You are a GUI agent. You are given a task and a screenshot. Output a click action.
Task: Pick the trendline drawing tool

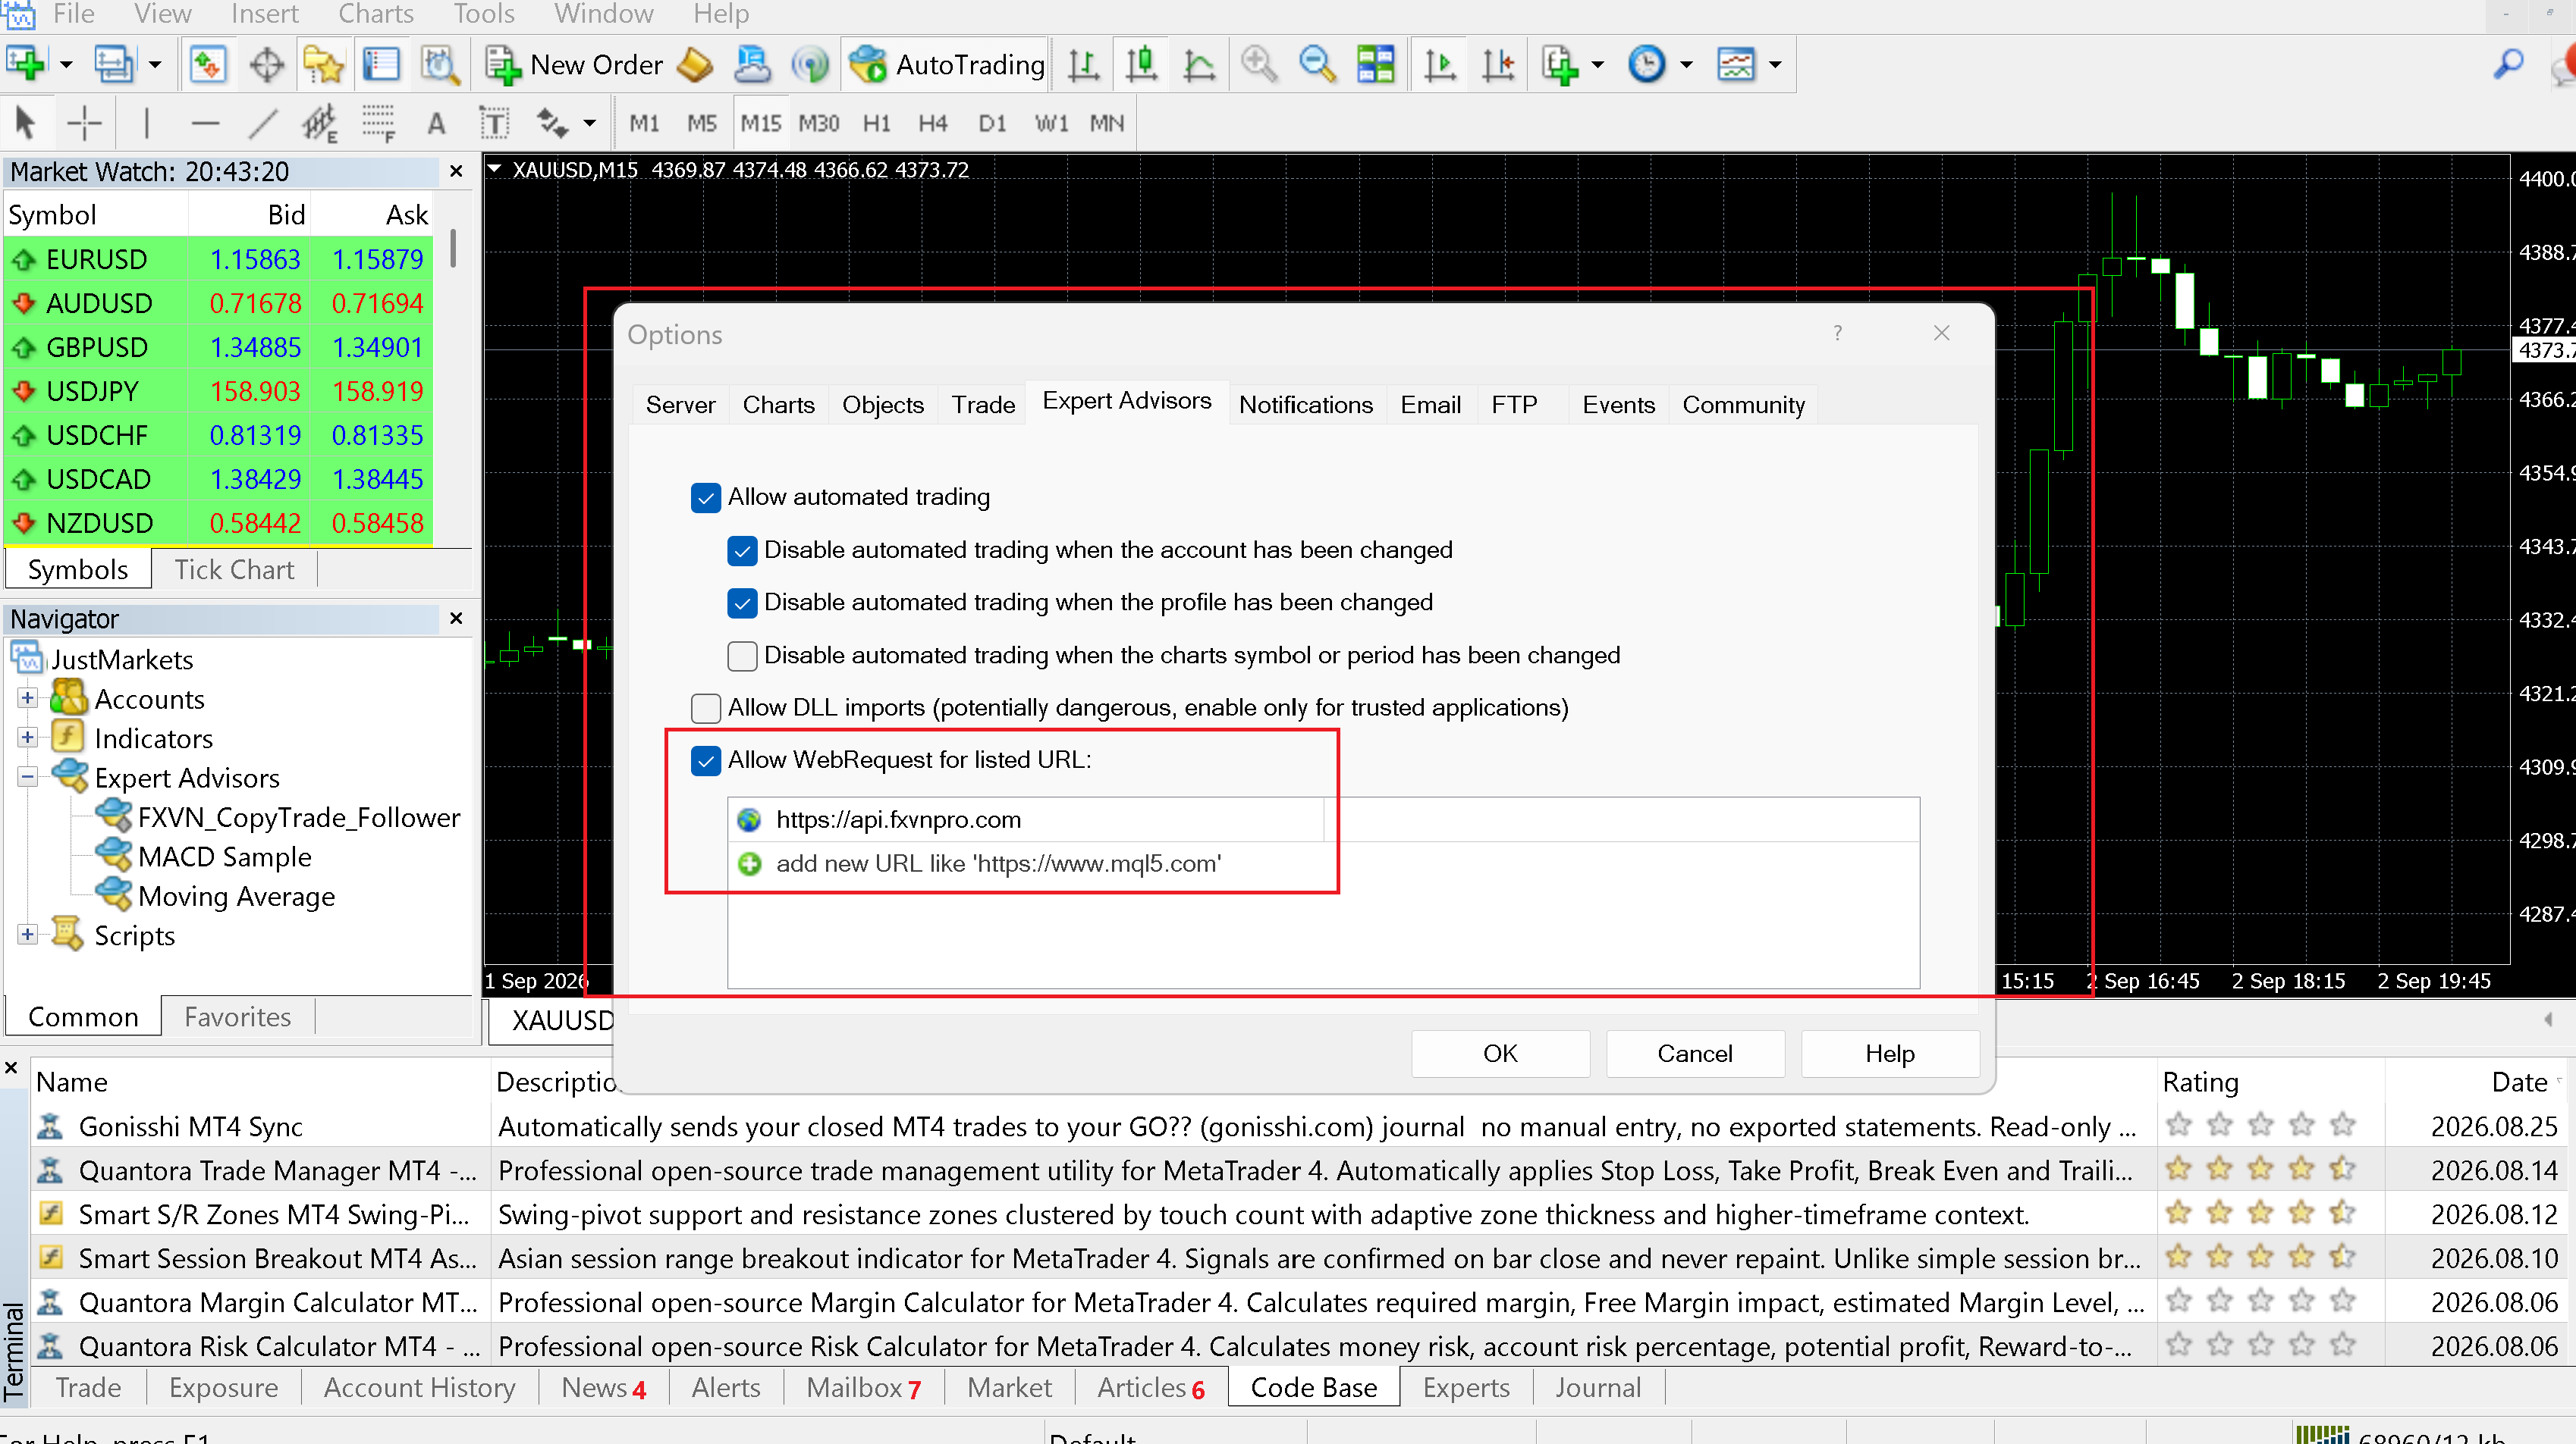[x=262, y=123]
